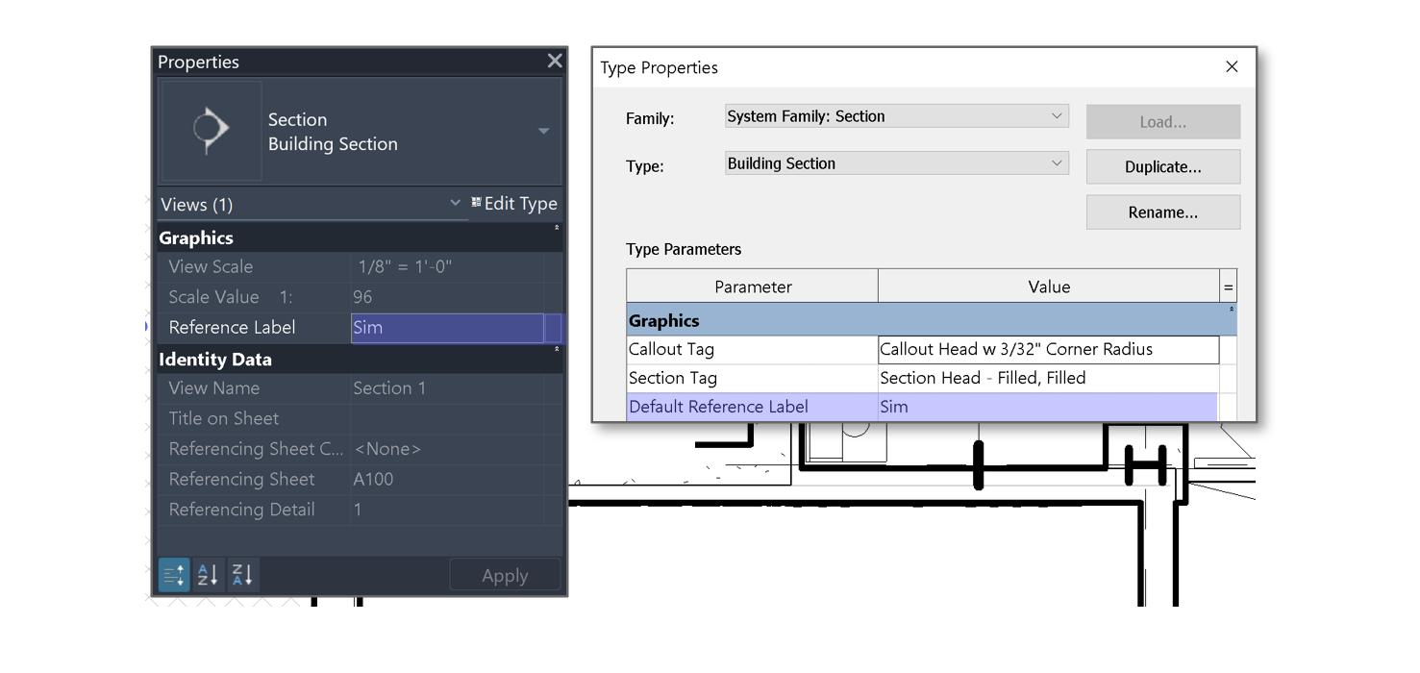The width and height of the screenshot is (1420, 673).
Task: Click the Building Section preview image
Action: (x=211, y=131)
